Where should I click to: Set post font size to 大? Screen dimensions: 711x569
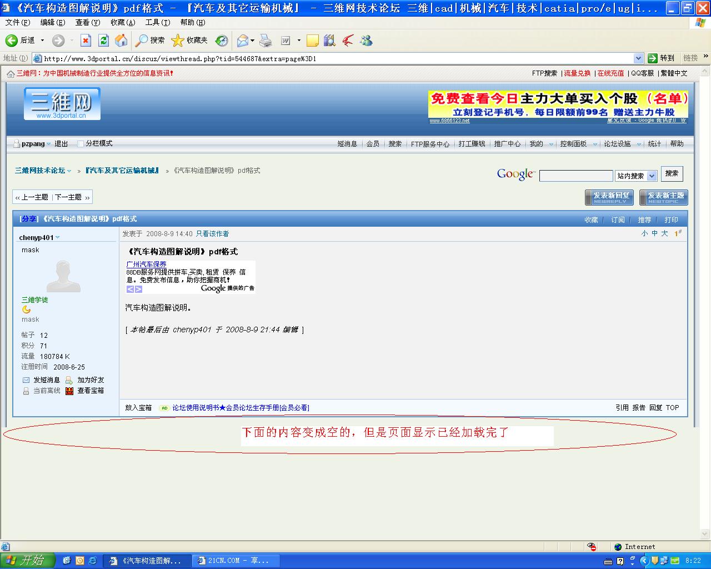click(664, 234)
